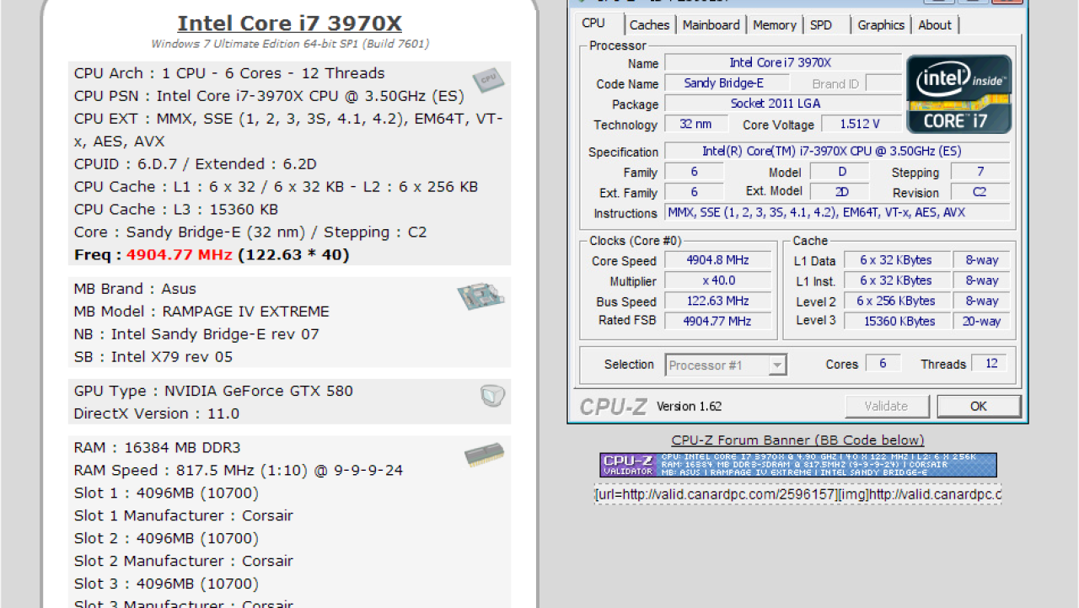Image resolution: width=1079 pixels, height=608 pixels.
Task: Click the Slot 1 : 4096MB (10700) line
Action: [x=166, y=493]
